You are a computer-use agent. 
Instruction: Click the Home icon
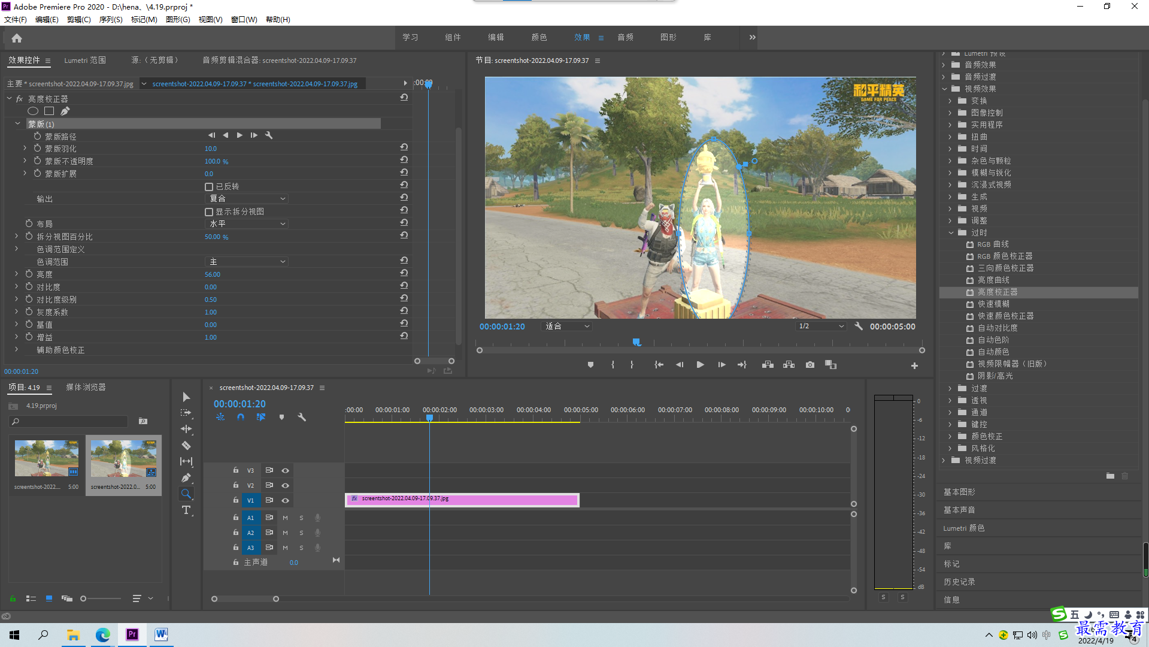(x=17, y=38)
